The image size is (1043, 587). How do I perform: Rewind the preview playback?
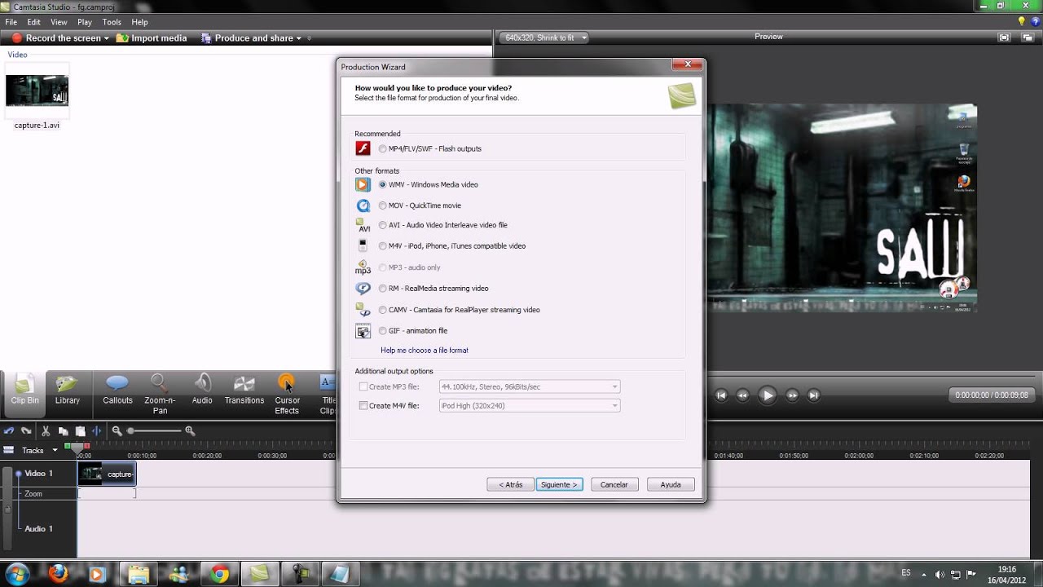tap(742, 395)
